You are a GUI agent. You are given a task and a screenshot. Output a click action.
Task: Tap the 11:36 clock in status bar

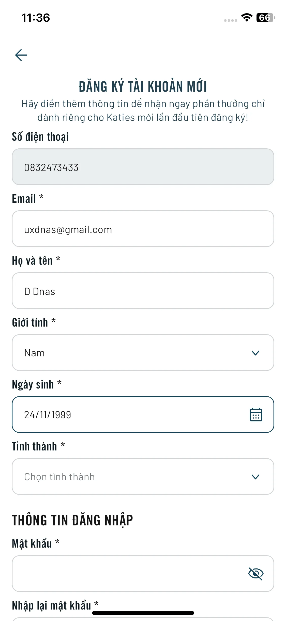point(36,18)
